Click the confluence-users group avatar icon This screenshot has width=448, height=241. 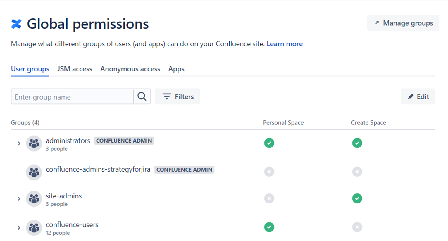pos(34,228)
